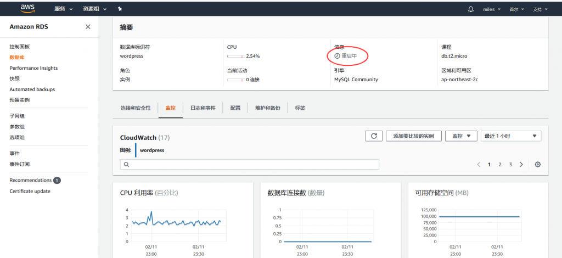Image resolution: width=562 pixels, height=258 pixels.
Task: Click the clock icon beside 重启中
Action: tap(337, 56)
